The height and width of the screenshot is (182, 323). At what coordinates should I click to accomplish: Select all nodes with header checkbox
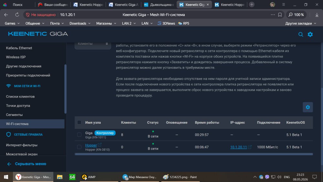[79, 123]
